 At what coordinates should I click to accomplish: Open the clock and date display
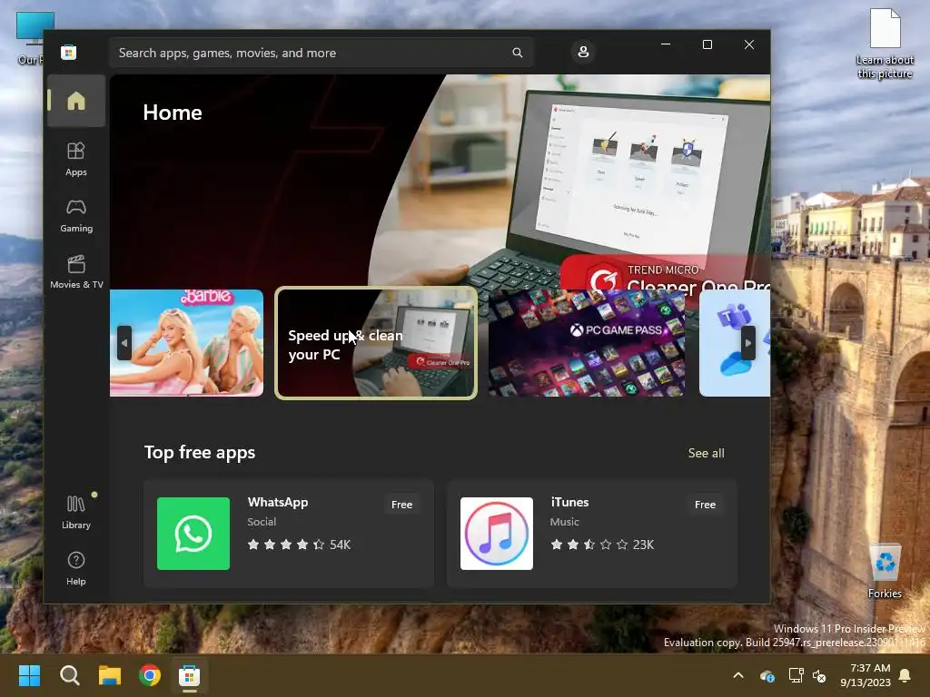866,675
